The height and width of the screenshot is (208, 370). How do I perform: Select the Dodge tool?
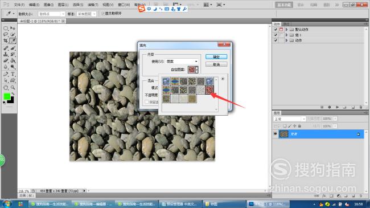point(13,67)
